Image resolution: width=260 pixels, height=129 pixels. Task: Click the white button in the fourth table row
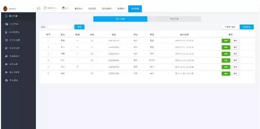point(235,60)
